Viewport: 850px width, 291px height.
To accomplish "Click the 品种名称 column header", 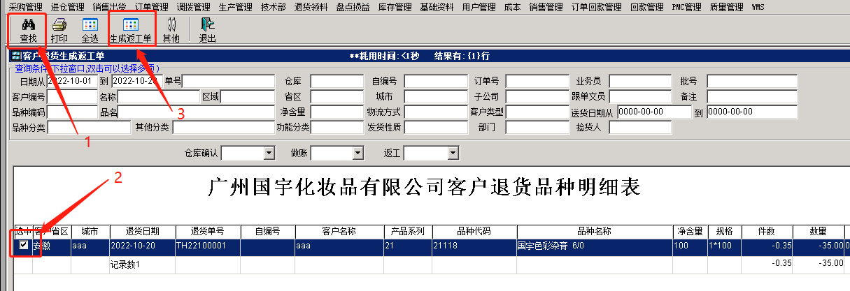I will (595, 231).
